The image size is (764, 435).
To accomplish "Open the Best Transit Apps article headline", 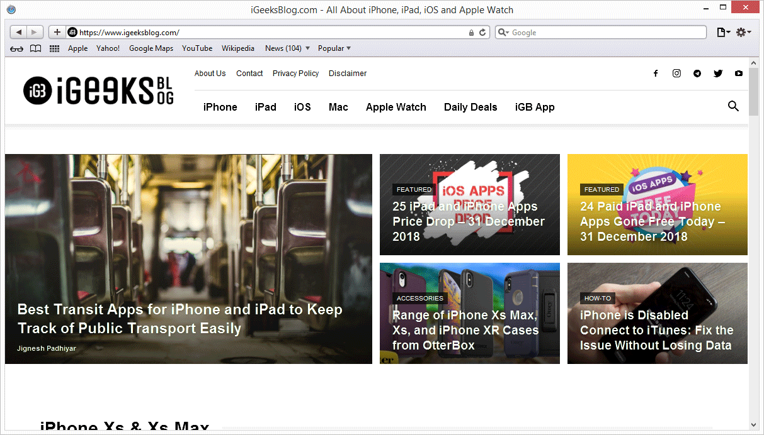I will click(x=180, y=319).
